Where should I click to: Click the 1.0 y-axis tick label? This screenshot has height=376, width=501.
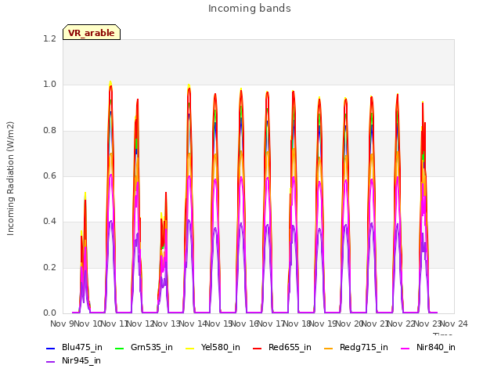pos(49,85)
